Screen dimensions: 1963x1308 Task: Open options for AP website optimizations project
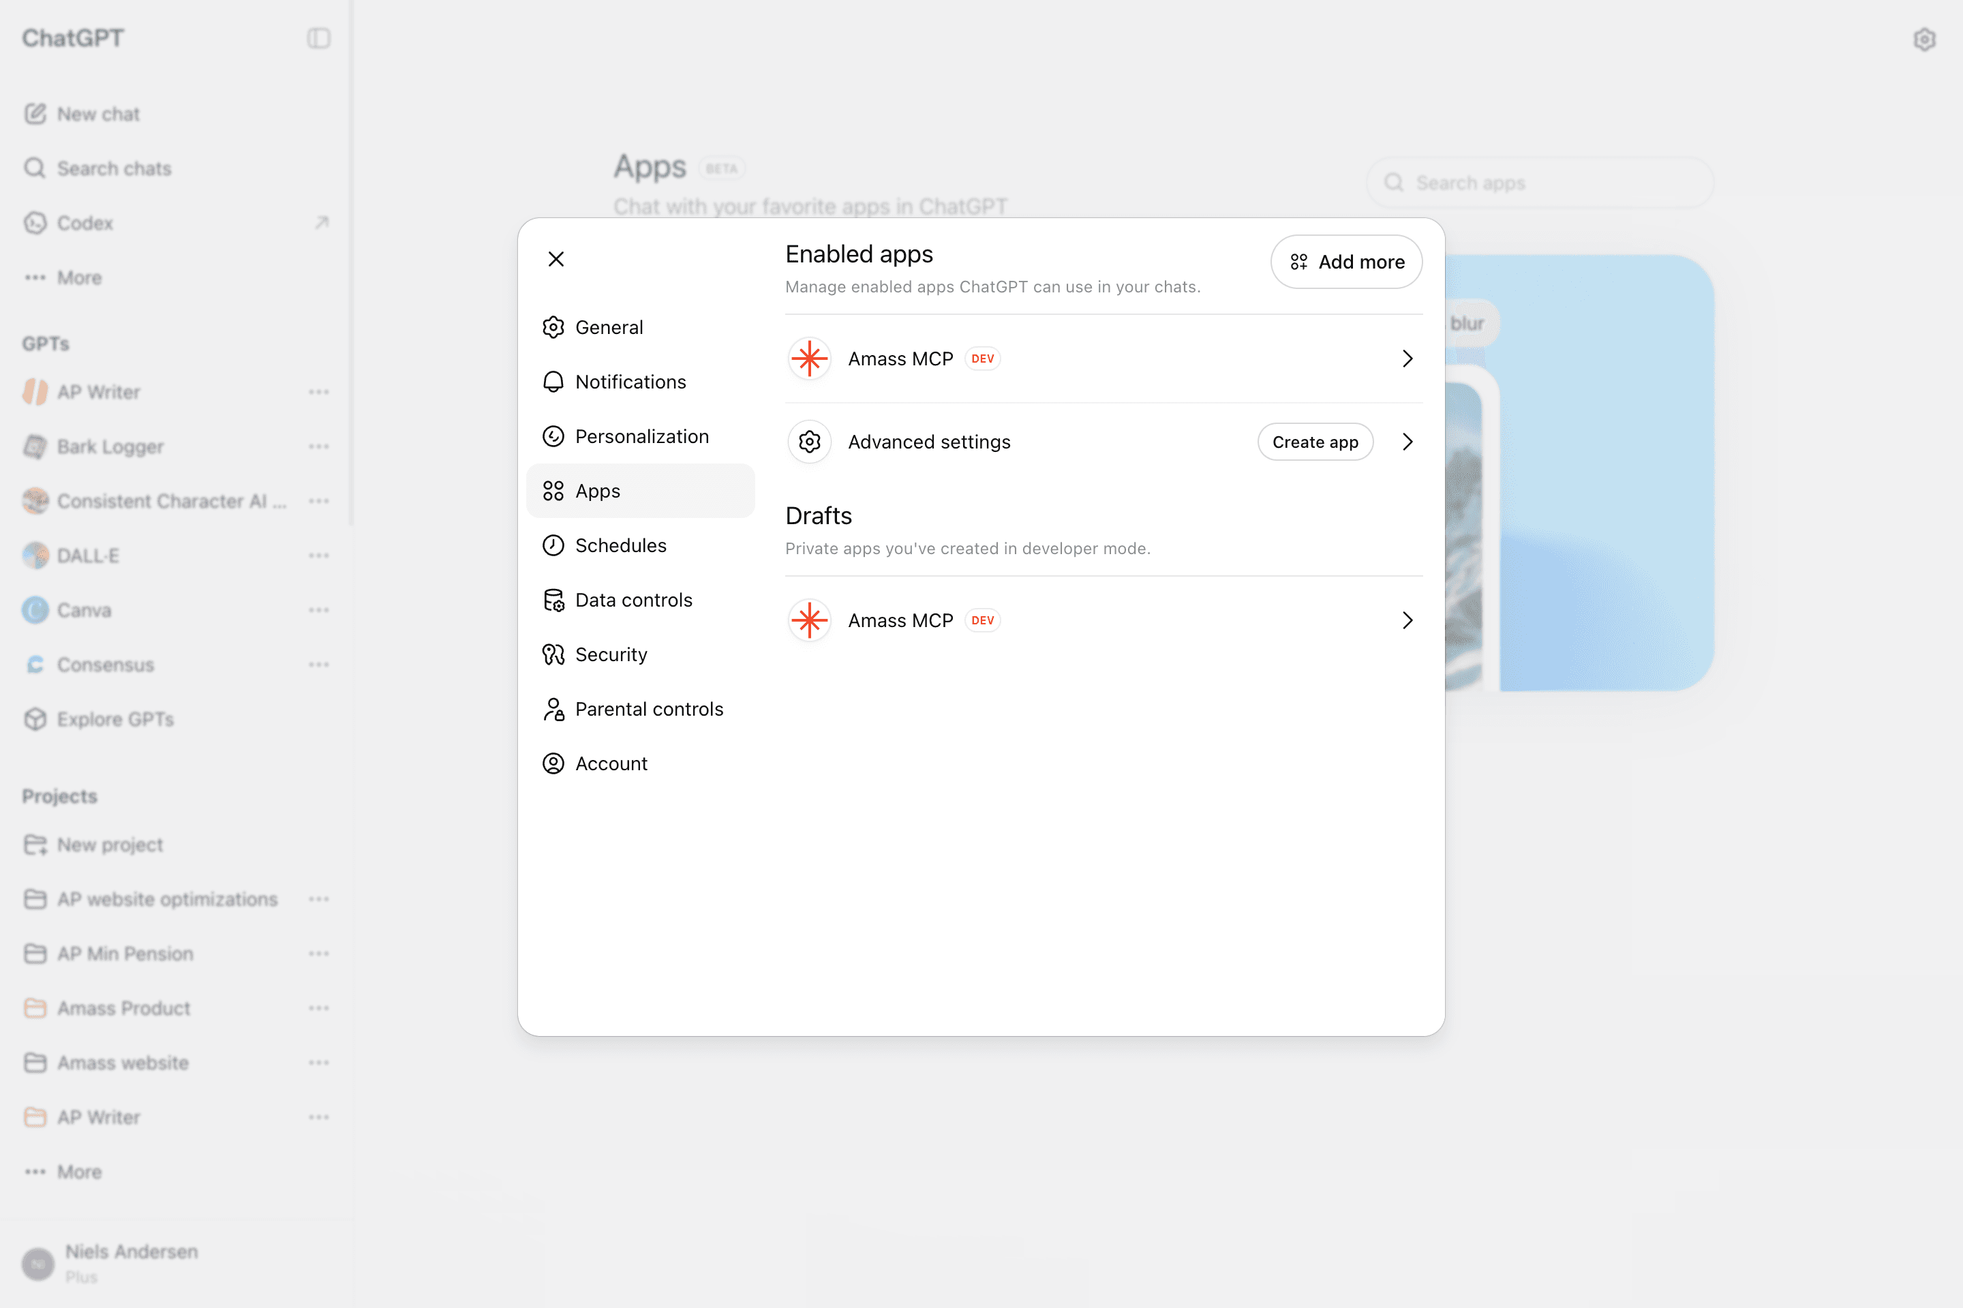(x=319, y=899)
